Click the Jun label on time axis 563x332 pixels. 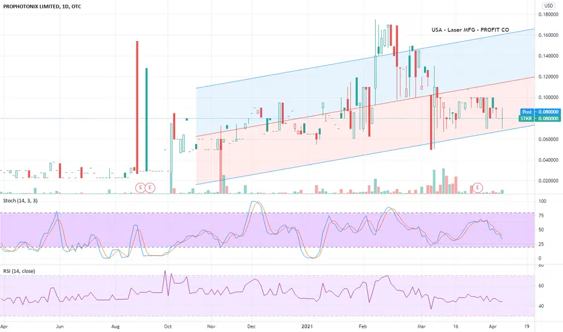click(60, 326)
